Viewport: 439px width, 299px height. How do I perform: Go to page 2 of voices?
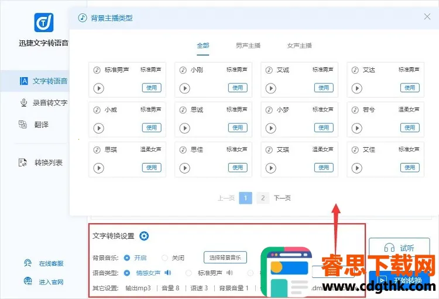coord(262,198)
